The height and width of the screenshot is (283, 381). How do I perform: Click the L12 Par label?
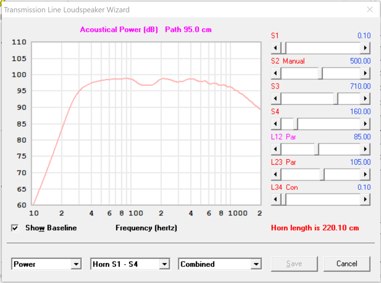(284, 137)
